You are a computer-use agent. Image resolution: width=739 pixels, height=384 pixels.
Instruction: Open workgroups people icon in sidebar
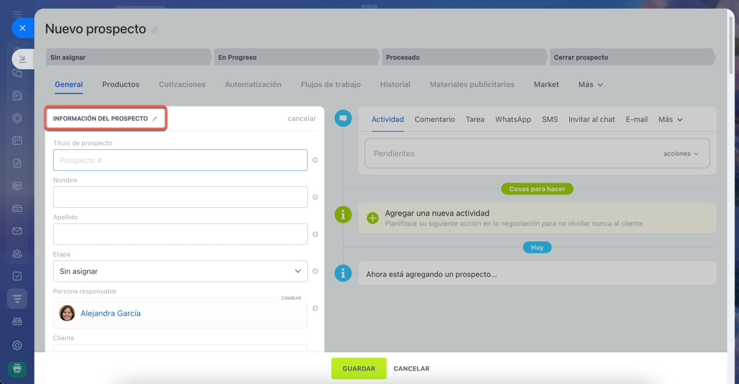(17, 253)
